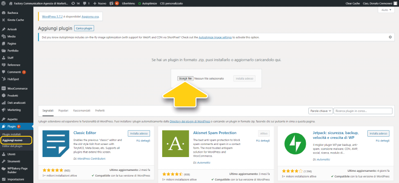Install the Jetpack plugin

pyautogui.click(x=378, y=133)
